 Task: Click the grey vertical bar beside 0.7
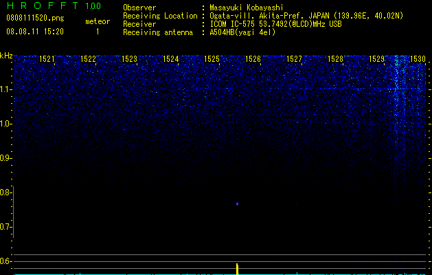[14, 212]
